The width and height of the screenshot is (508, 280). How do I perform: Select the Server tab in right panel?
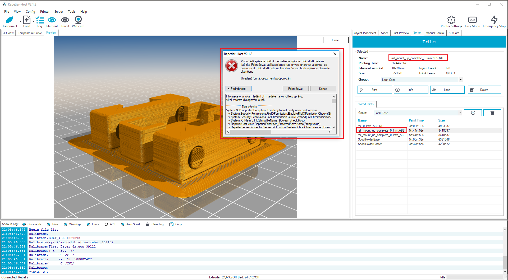point(417,32)
